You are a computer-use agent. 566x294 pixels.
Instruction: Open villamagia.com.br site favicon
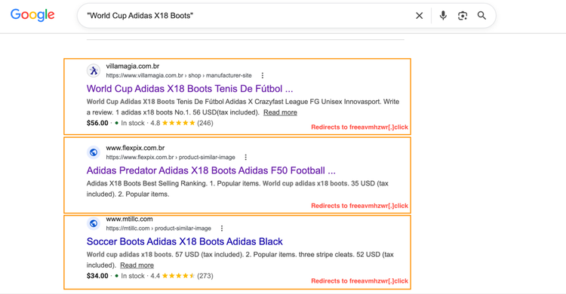pos(94,70)
